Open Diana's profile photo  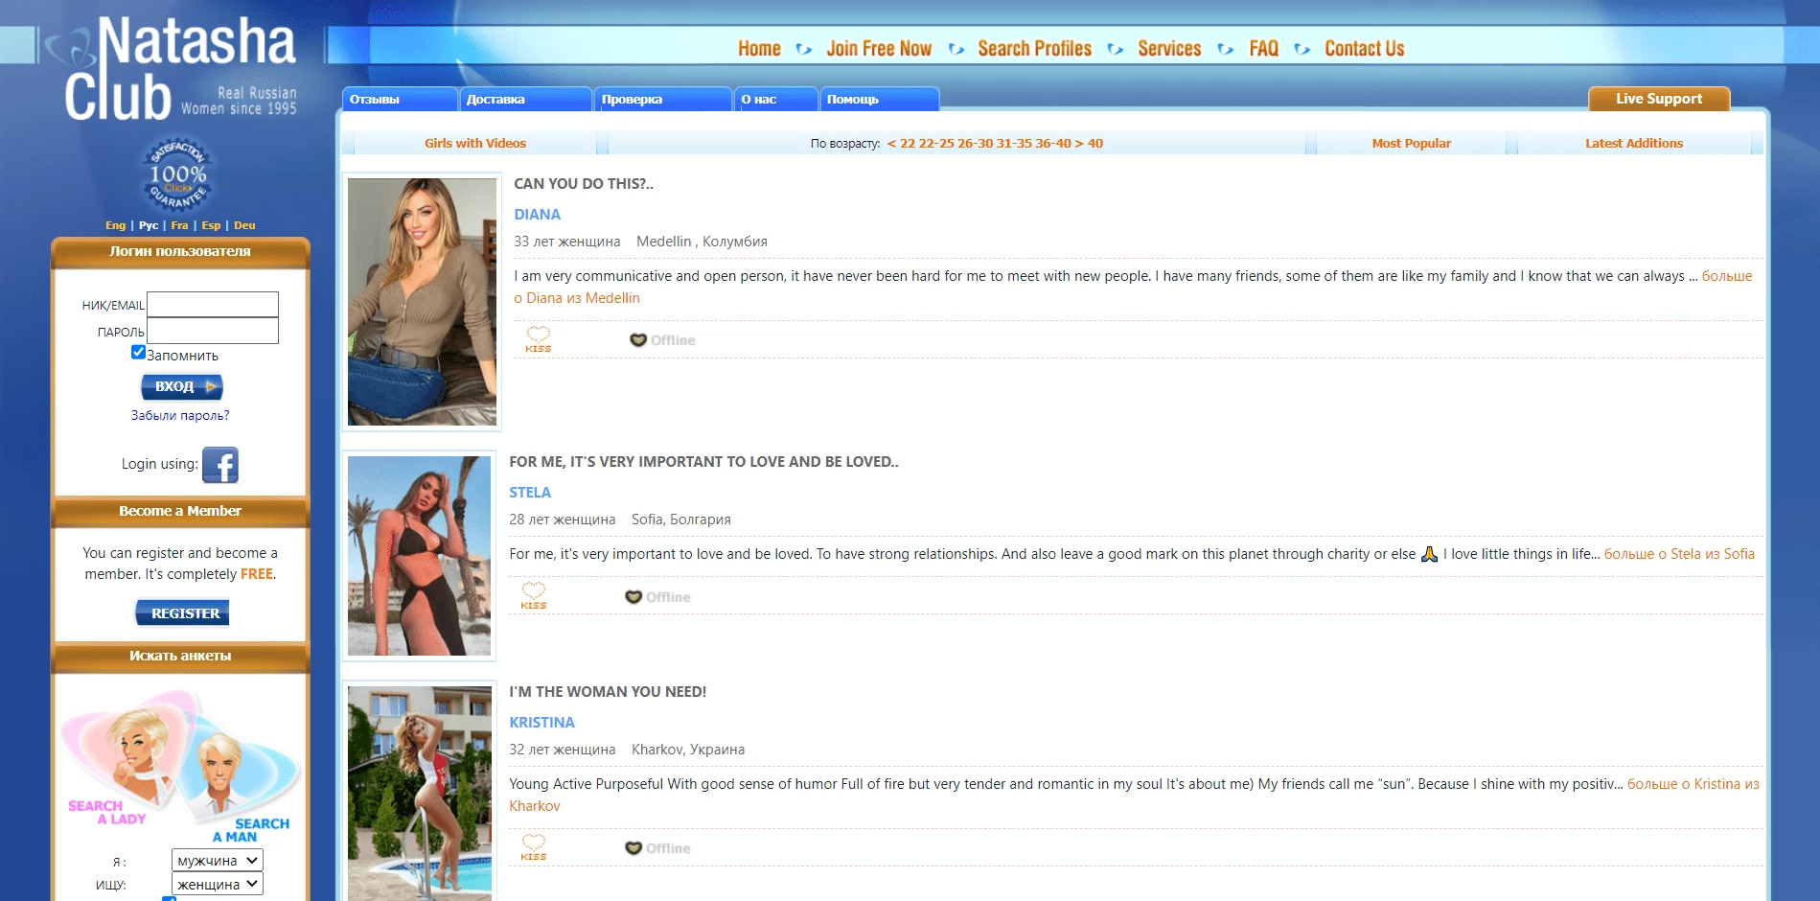pyautogui.click(x=422, y=302)
